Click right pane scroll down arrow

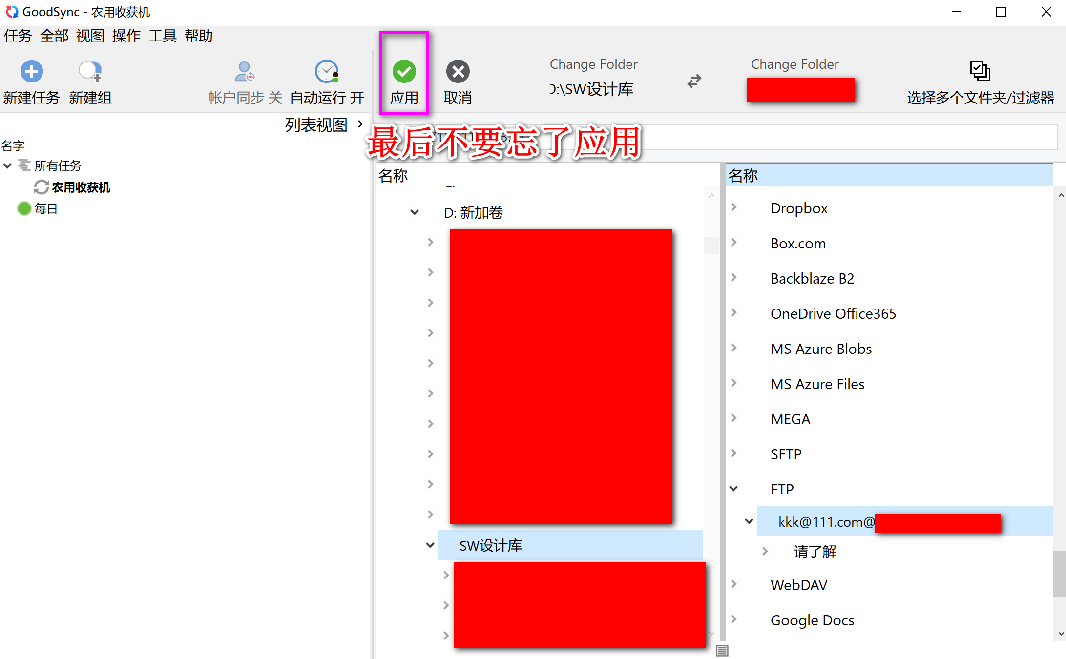coord(1060,633)
